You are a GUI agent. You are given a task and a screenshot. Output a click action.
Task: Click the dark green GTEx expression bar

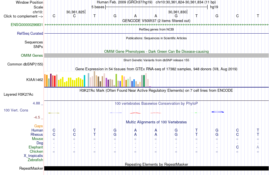click(144, 81)
